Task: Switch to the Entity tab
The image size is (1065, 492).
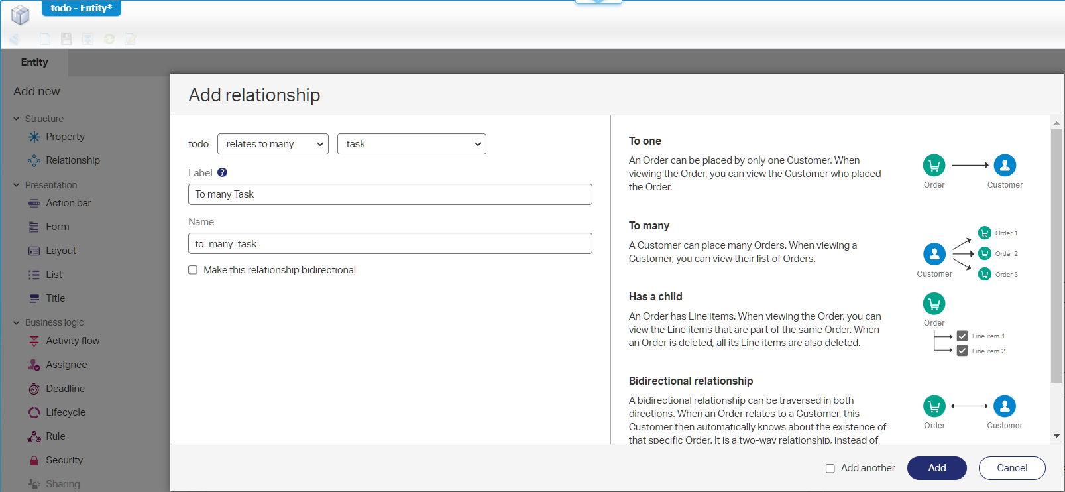Action: (34, 62)
